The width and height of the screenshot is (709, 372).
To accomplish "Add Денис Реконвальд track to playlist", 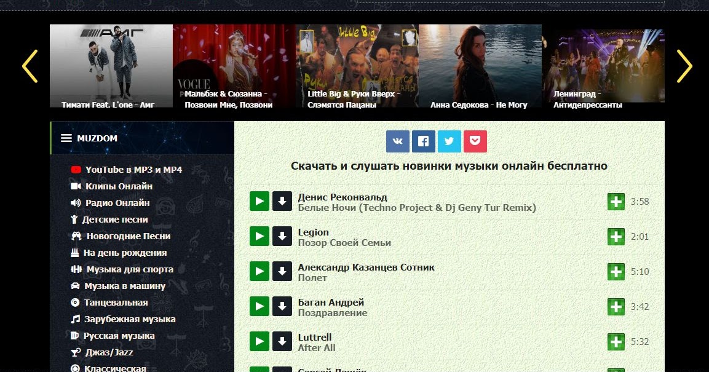I will [x=616, y=202].
